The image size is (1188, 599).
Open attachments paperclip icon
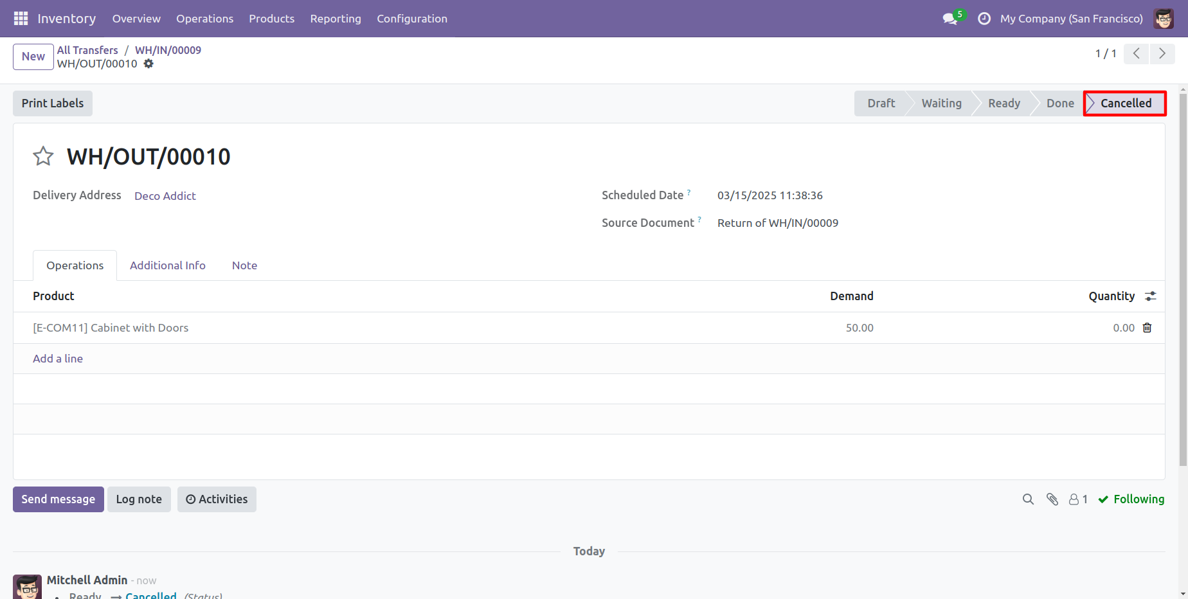click(x=1052, y=499)
